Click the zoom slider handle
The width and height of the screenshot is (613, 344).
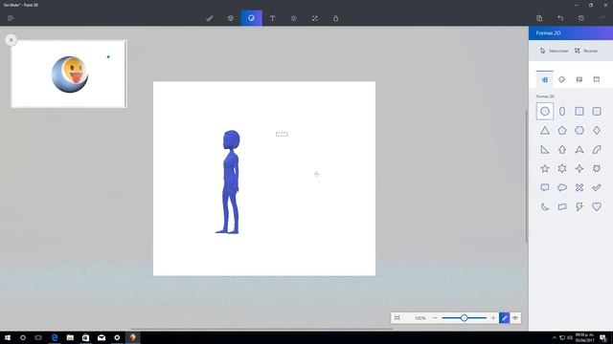[x=464, y=318]
